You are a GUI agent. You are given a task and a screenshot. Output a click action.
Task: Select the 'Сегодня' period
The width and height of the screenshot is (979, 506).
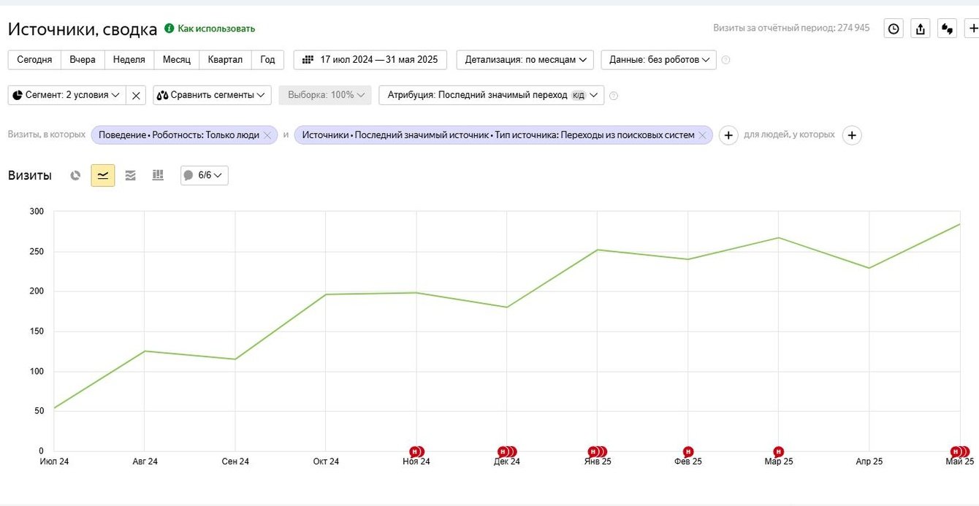[x=34, y=60]
